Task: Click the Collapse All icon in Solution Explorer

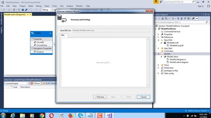Action: [x=185, y=18]
